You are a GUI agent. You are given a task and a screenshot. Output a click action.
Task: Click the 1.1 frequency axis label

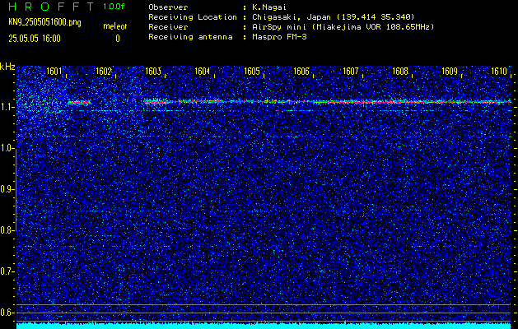7,107
